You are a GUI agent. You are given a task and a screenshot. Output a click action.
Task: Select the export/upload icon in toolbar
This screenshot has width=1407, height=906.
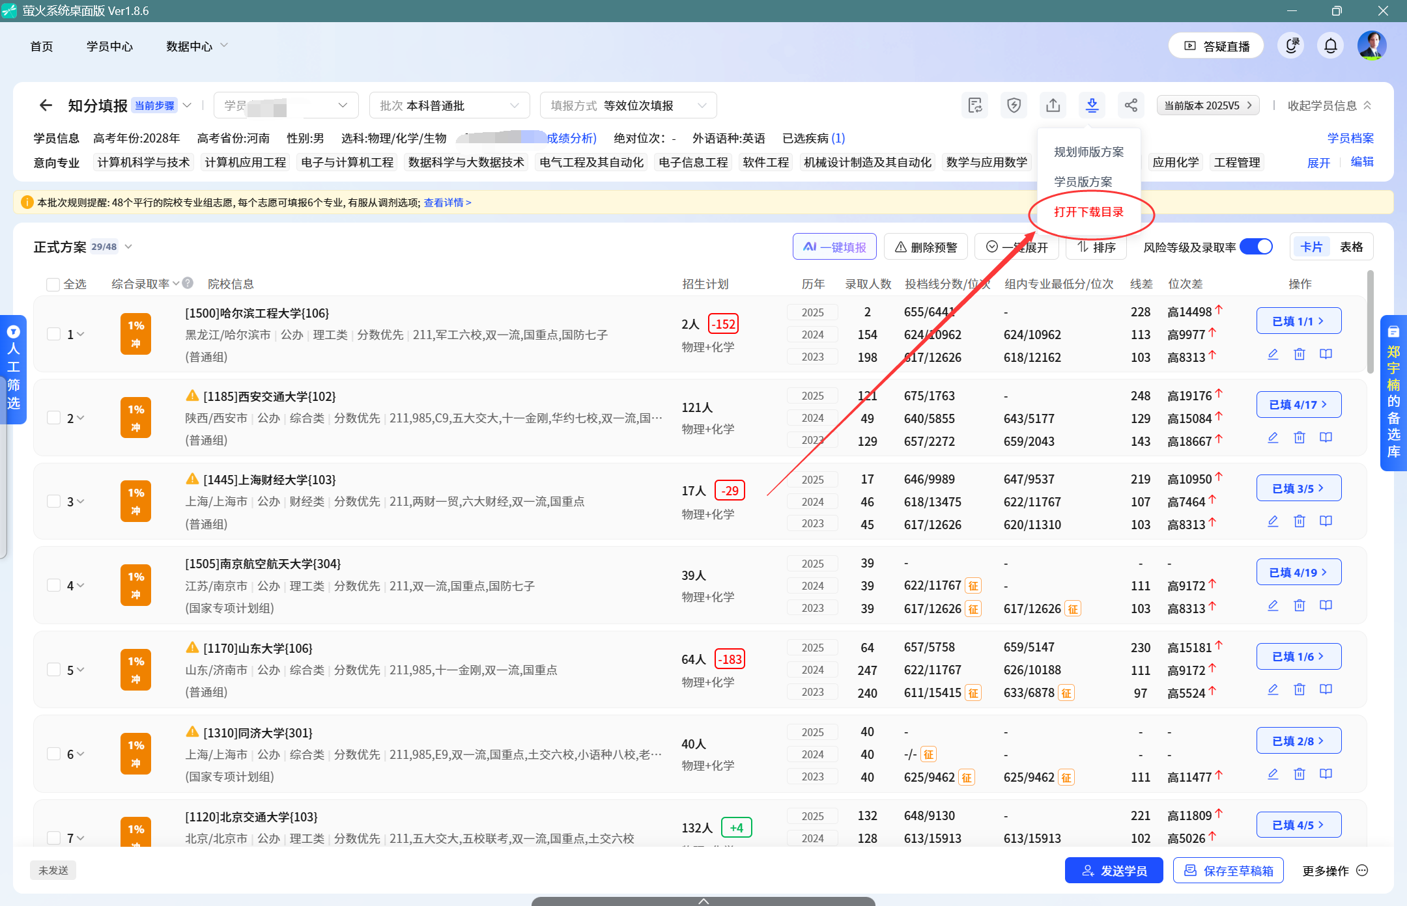[x=1053, y=105]
